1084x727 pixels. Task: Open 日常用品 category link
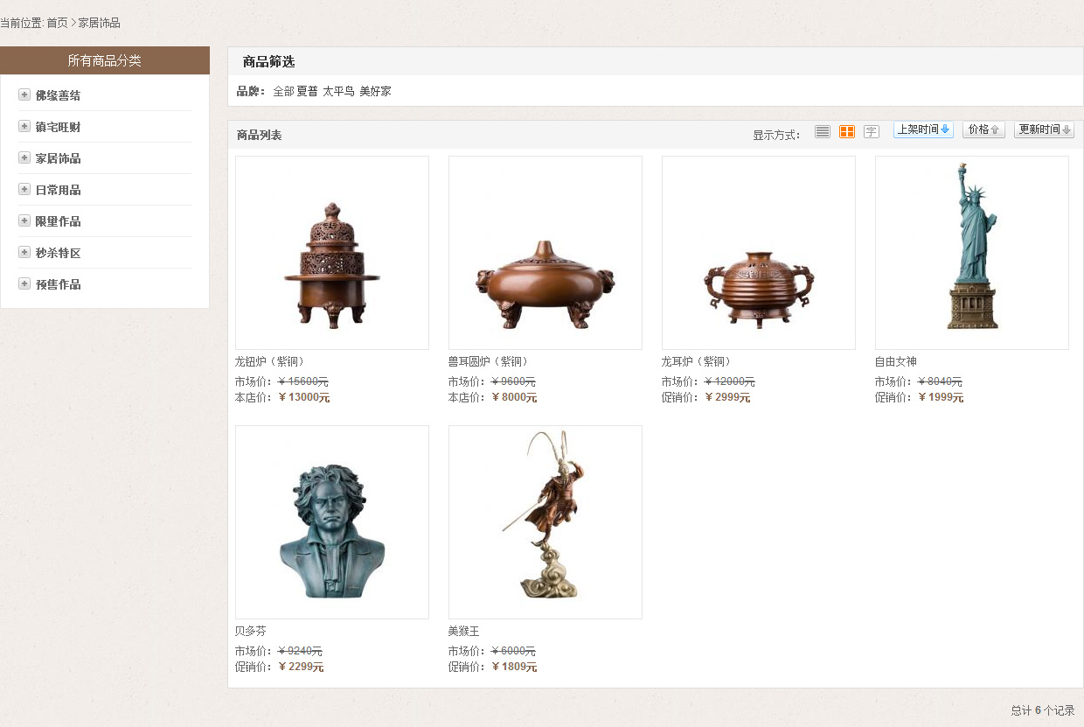58,190
